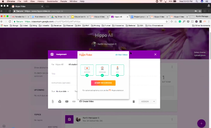This screenshot has width=211, height=128.
Task: Attach a file from Google Drive icon
Action: tap(60, 101)
